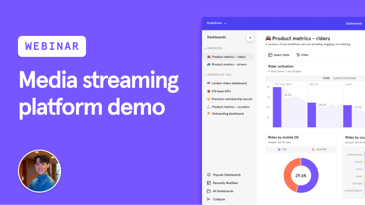Click the smiley icon beside Premium membership

tap(208, 99)
